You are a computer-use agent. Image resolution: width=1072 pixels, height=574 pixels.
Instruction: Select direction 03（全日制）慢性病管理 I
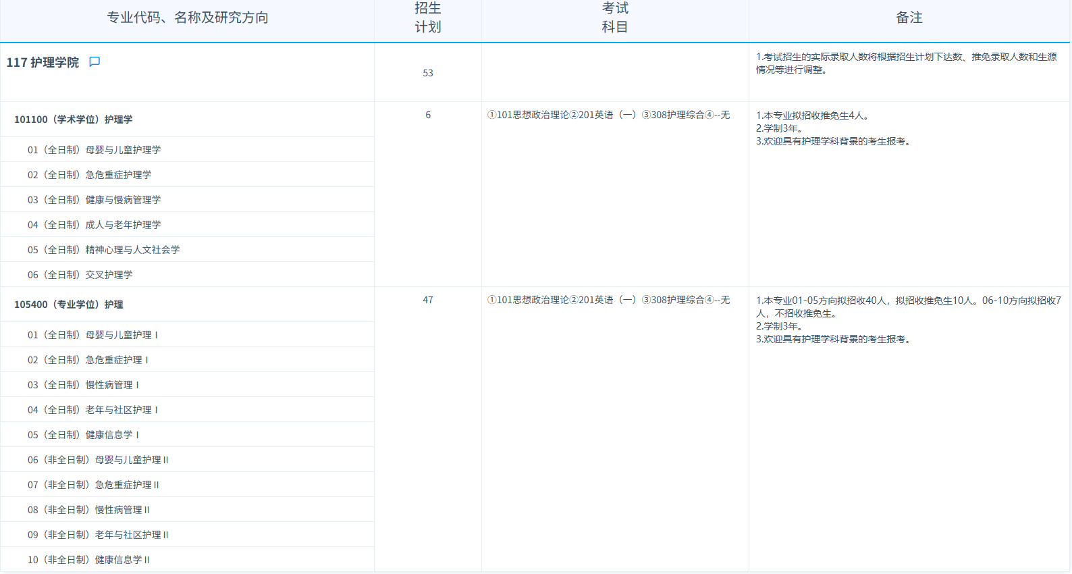click(83, 385)
